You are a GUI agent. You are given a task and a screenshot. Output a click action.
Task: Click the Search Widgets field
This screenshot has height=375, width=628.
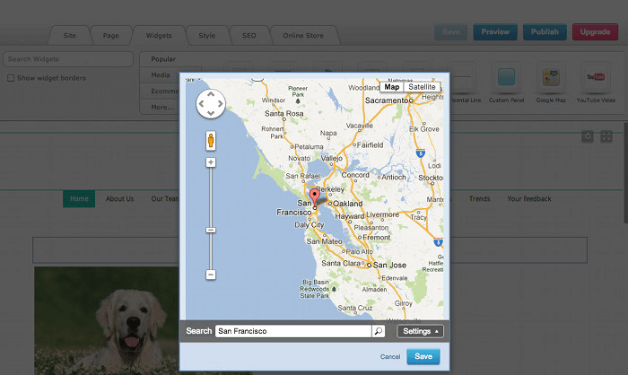(x=68, y=59)
